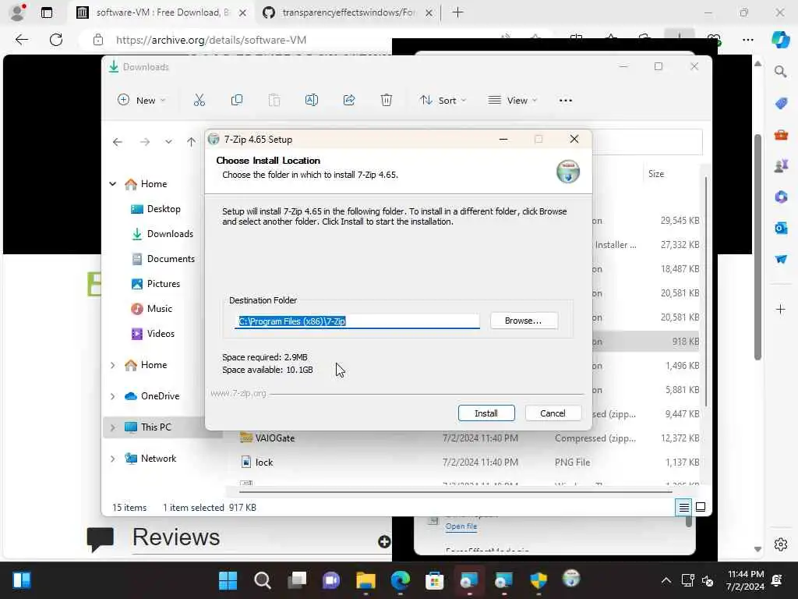Open the Sort dropdown menu
Viewport: 798px width, 599px height.
tap(443, 101)
